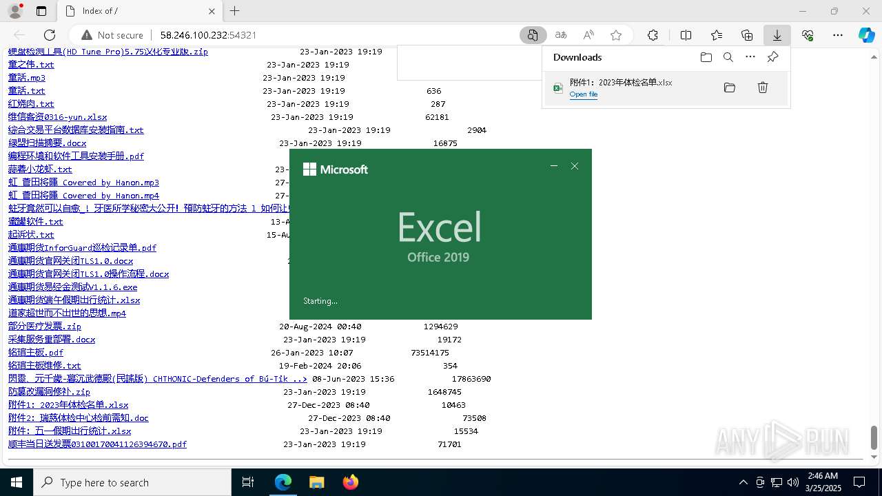Click Open file link in Downloads

pos(583,94)
